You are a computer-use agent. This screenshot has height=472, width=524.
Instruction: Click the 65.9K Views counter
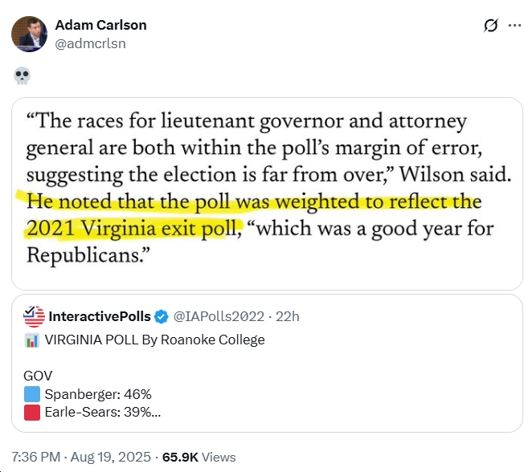[199, 457]
